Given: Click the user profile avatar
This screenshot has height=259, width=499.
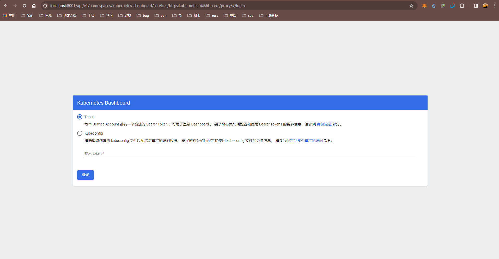Looking at the screenshot, I should point(485,6).
